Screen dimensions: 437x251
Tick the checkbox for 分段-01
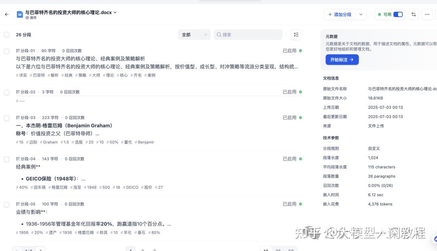point(7,51)
